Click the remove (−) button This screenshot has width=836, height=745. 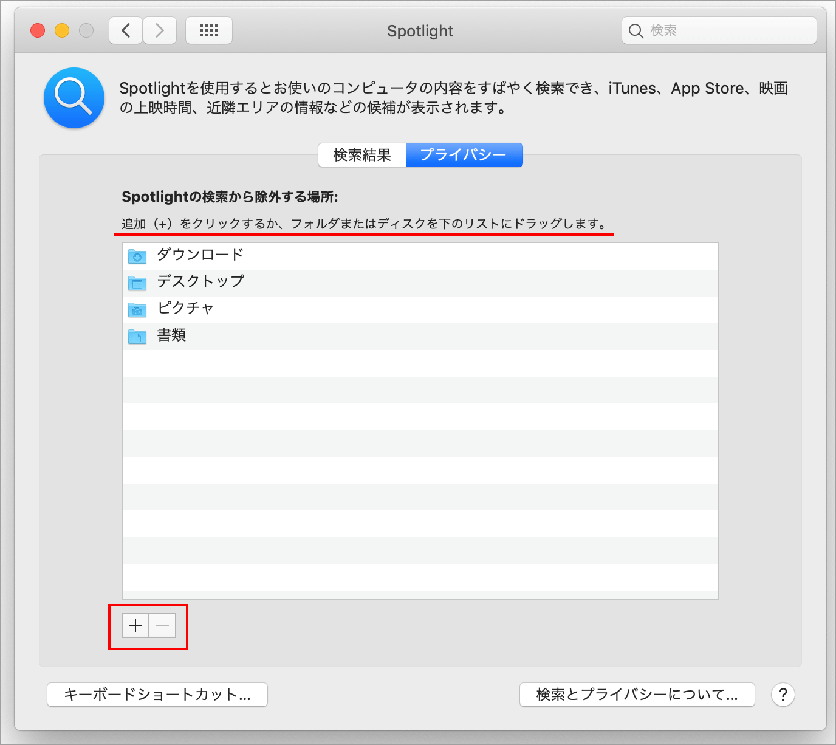(162, 625)
